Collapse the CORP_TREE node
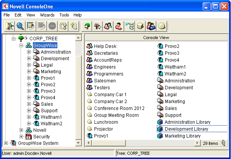Image resolution: width=231 pixels, height=159 pixels. 13,39
